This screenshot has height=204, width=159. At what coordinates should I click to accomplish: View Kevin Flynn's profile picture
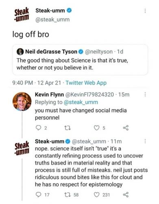(22, 102)
